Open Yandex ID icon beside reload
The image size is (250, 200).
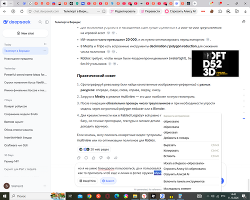(x=13, y=11)
